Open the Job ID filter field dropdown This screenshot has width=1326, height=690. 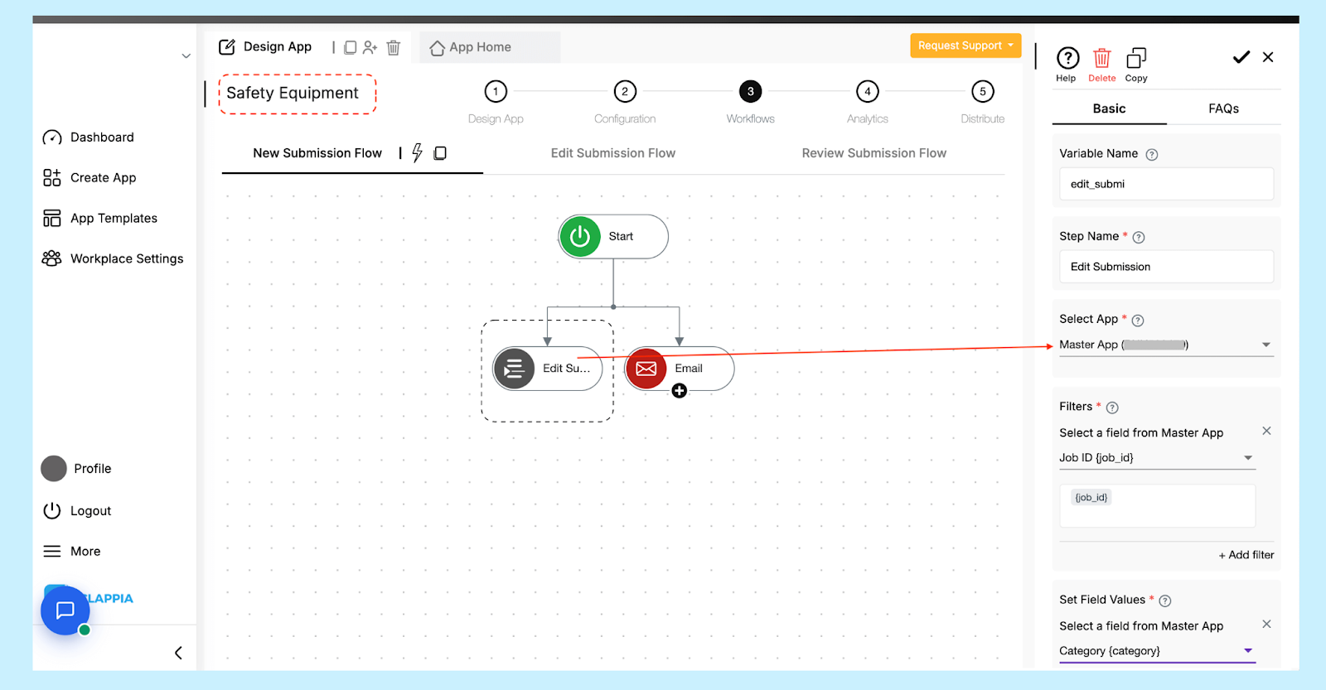(1157, 457)
